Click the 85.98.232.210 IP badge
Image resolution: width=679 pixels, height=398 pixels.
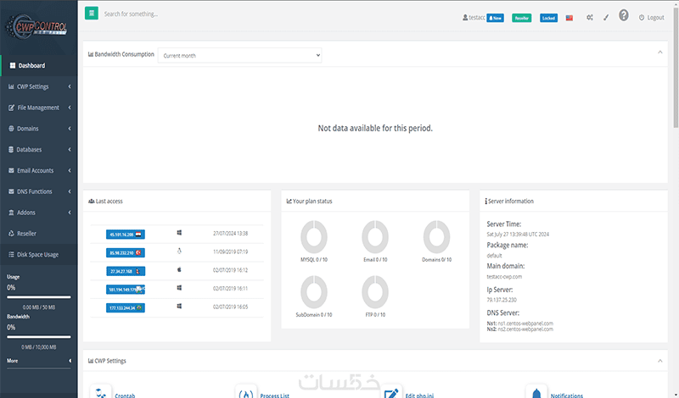pos(126,253)
